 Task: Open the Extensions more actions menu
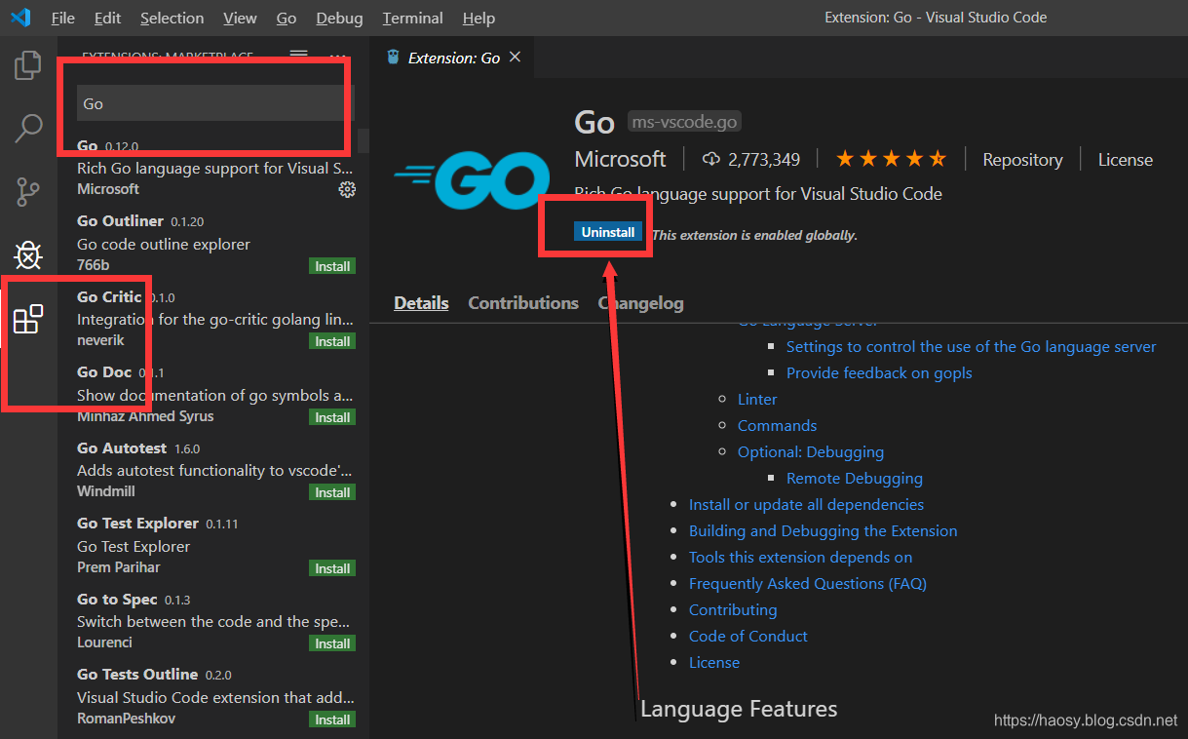coord(337,55)
